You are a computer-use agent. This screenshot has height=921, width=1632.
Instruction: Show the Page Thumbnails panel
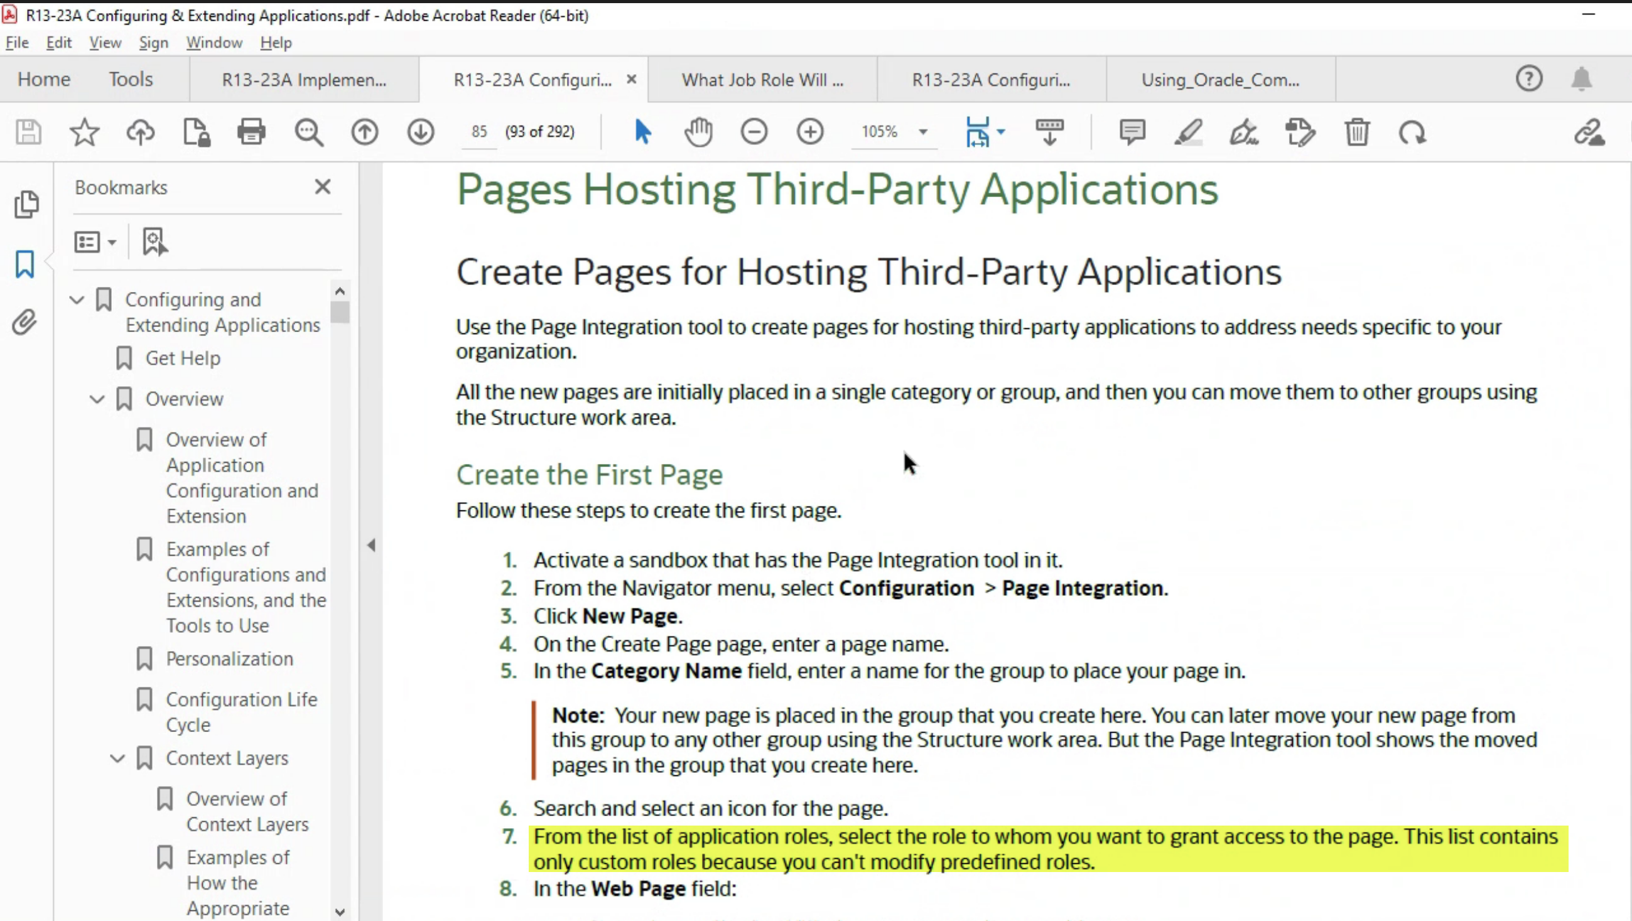click(27, 204)
